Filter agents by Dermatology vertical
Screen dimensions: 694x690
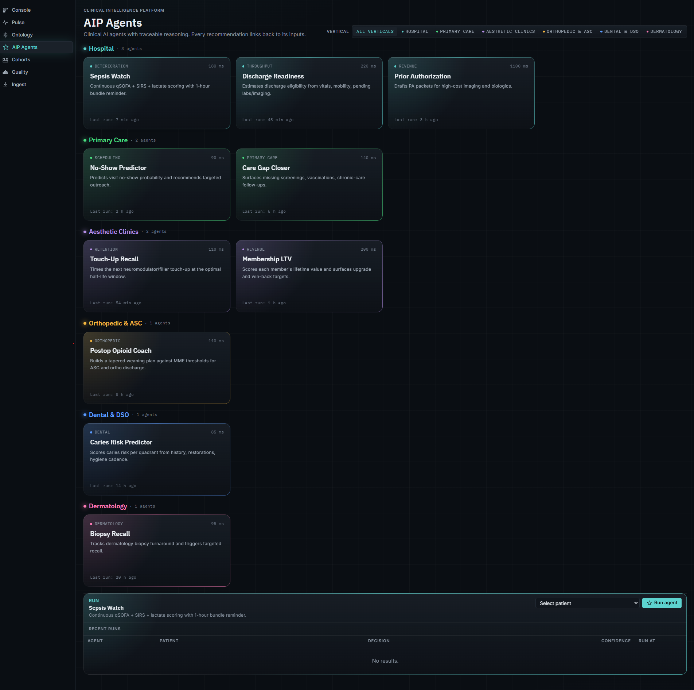(664, 32)
